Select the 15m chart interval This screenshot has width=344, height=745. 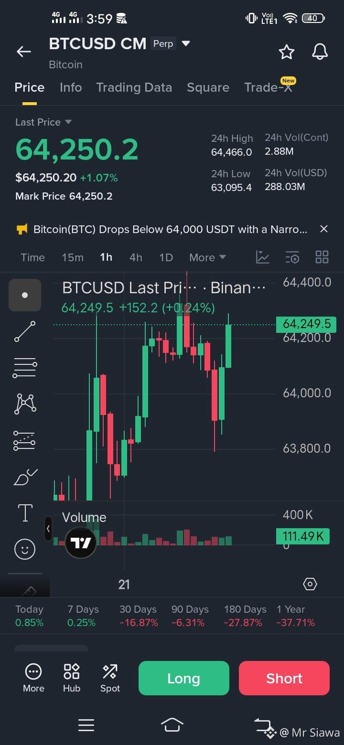click(73, 257)
